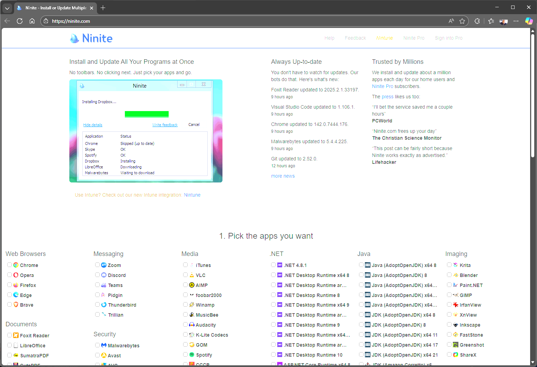Enable the Malwarebytes checkbox
The width and height of the screenshot is (537, 367).
[97, 345]
